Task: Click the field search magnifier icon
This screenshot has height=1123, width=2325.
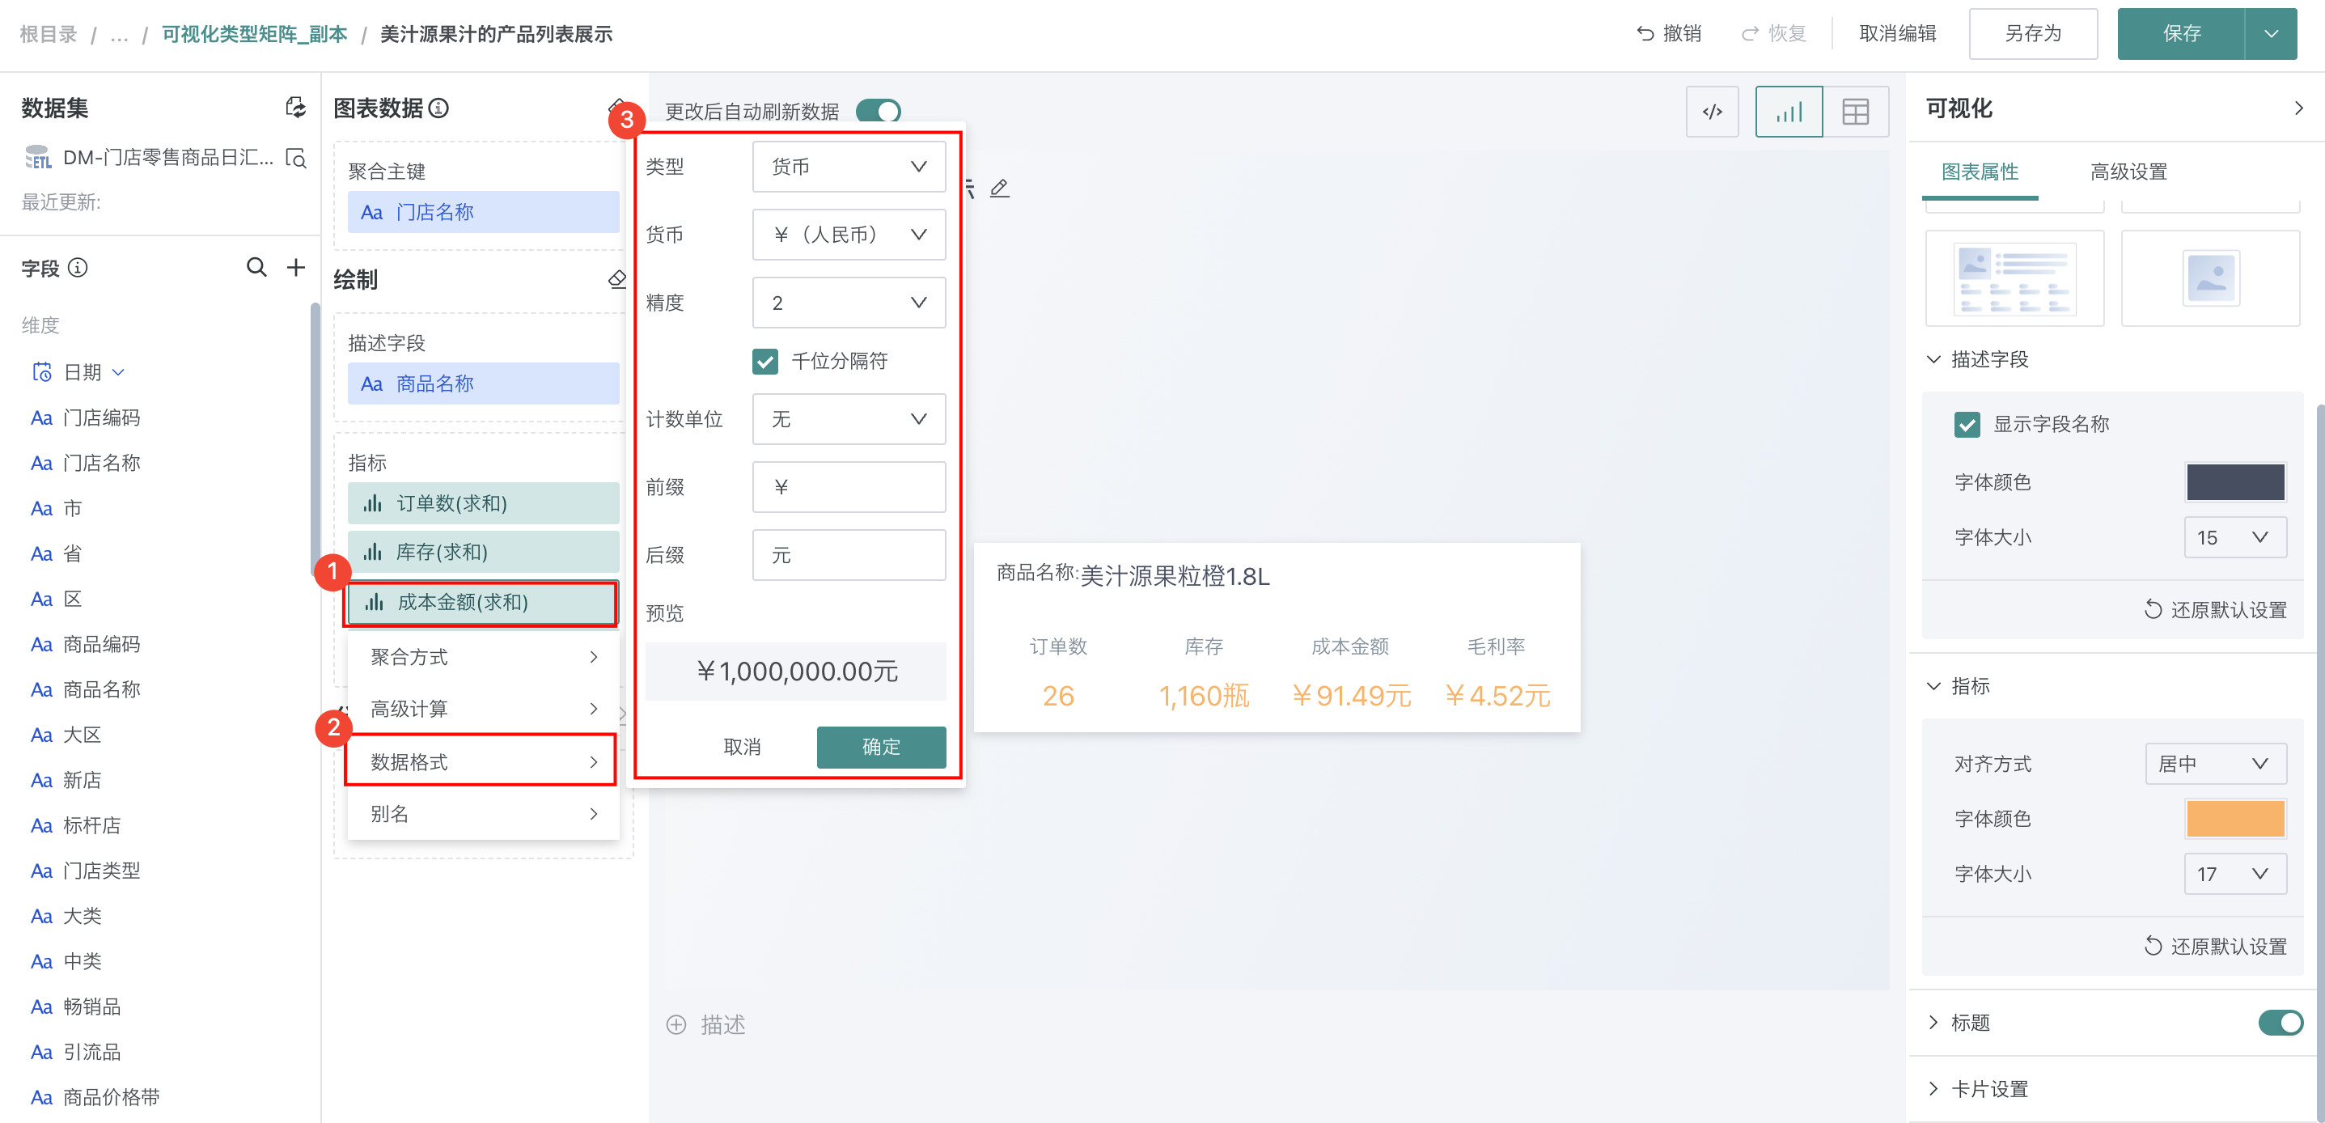Action: [x=256, y=267]
